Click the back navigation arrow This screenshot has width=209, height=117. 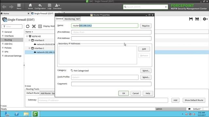click(4, 7)
